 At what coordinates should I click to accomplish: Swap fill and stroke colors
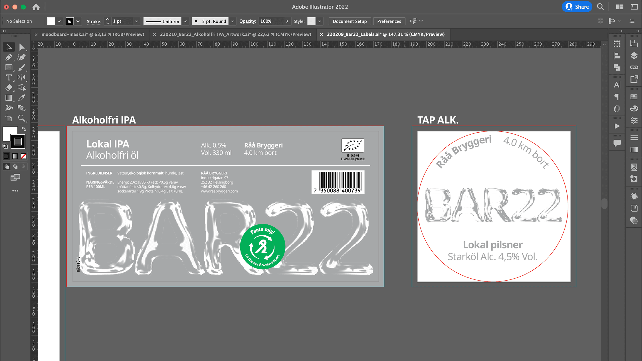point(24,129)
